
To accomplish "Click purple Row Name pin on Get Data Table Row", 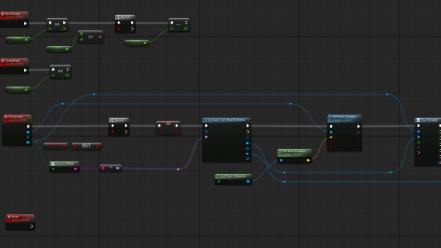I will click(x=206, y=137).
